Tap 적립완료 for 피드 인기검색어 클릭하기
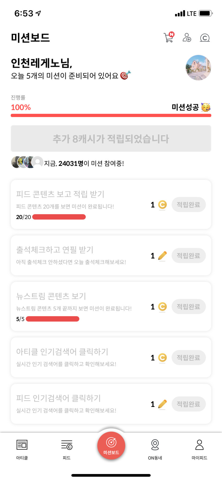 (189, 404)
